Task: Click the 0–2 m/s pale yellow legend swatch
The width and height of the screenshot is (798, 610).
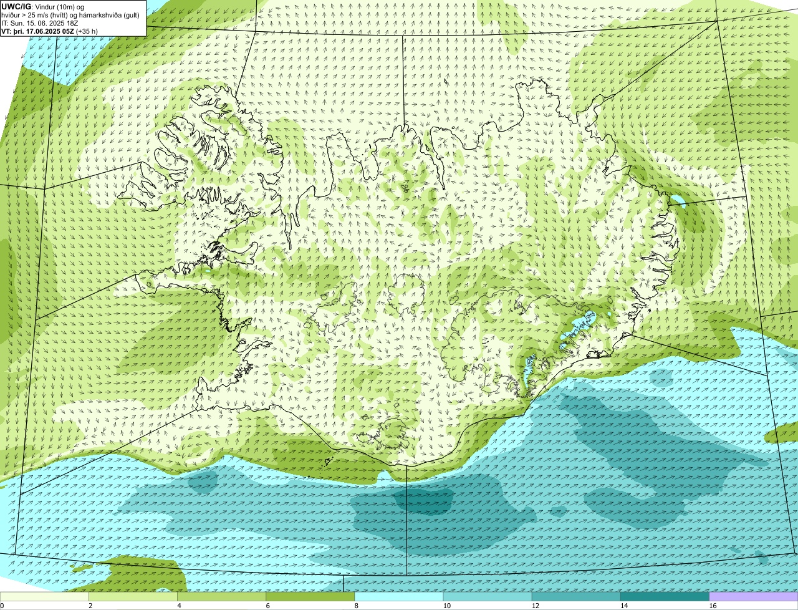Action: 44,597
